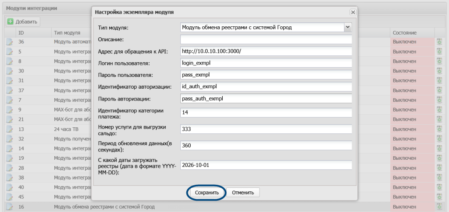
Task: Edit icon for MAX-бот row ID 21
Action: coord(10,119)
